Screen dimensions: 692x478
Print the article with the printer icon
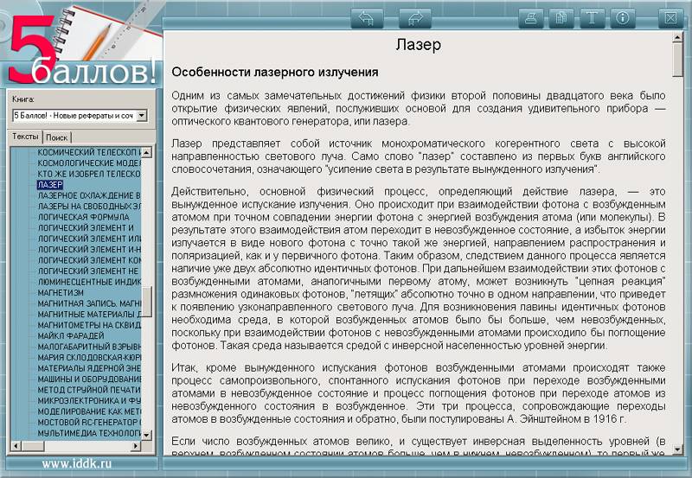(x=531, y=18)
